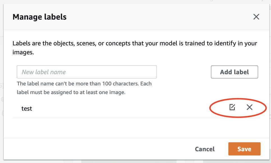Select the test label text

tap(27, 109)
